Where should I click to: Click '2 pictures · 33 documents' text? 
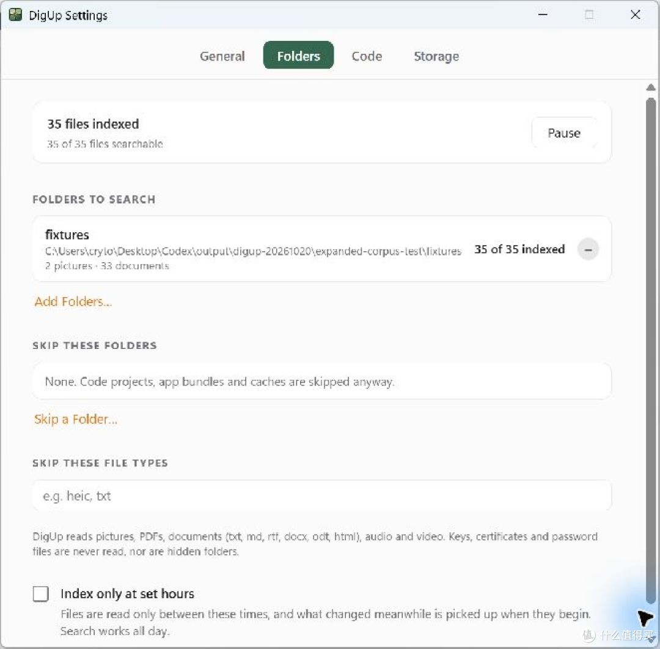pos(107,266)
